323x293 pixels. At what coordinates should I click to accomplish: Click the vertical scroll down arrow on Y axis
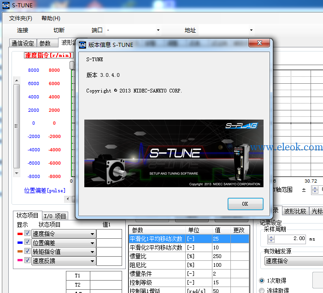click(17, 173)
